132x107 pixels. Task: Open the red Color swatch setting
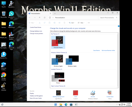(76, 93)
